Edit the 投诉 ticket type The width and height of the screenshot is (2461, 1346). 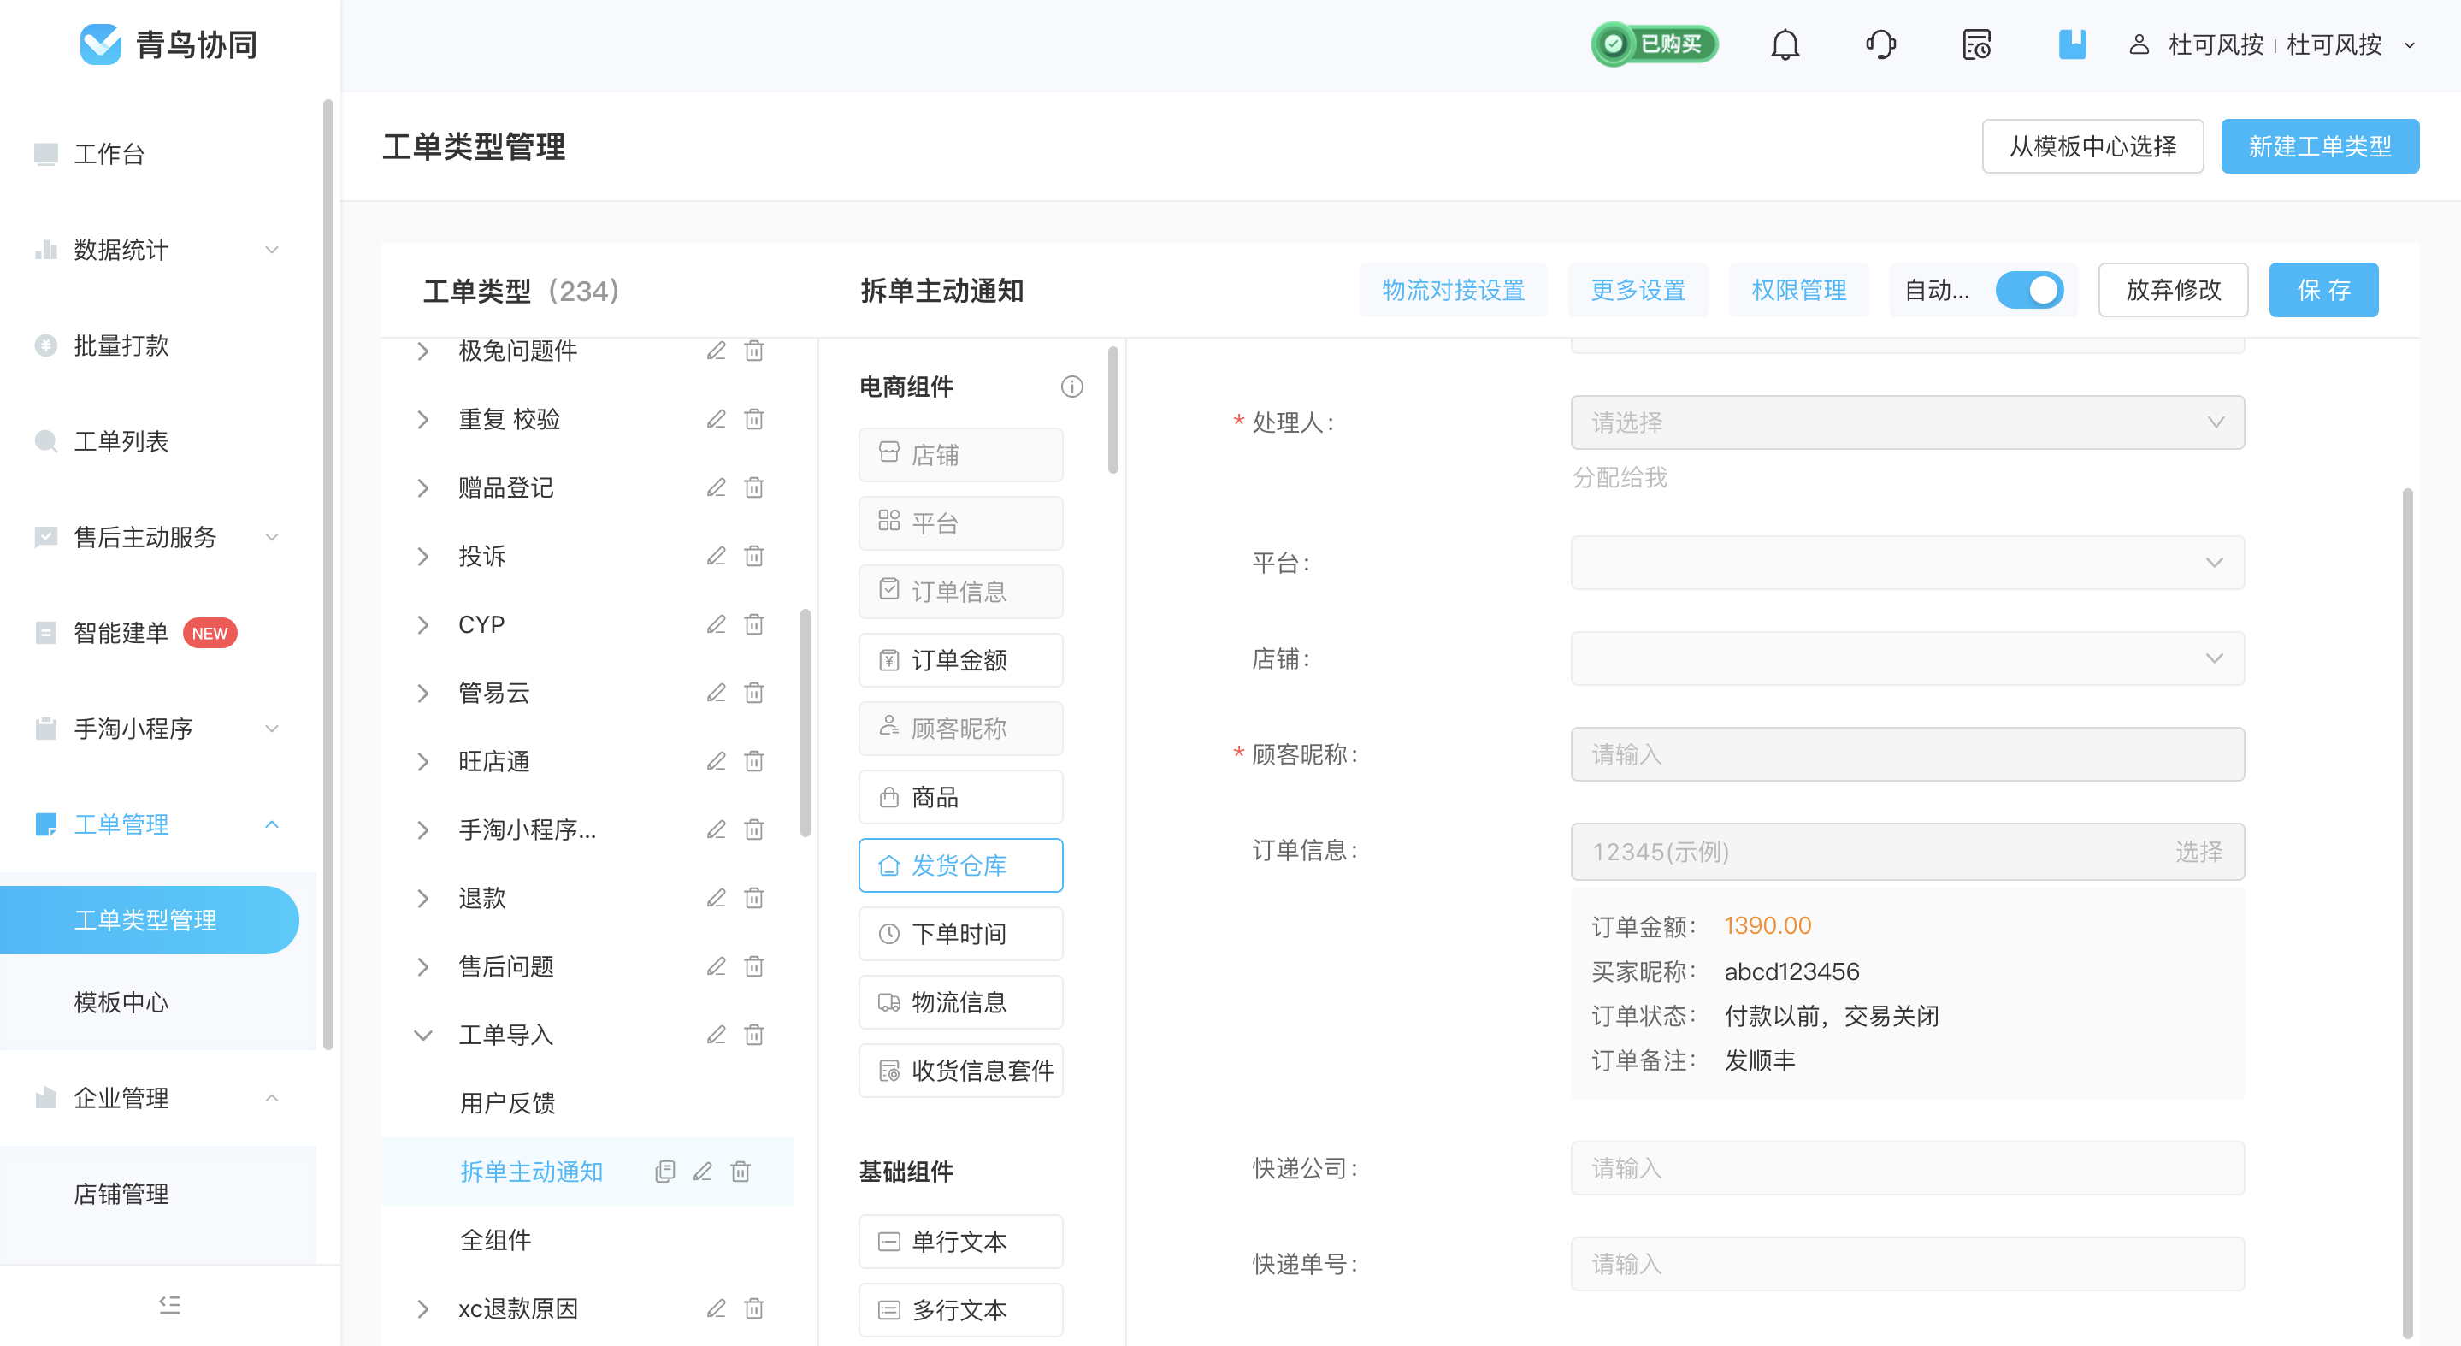coord(716,556)
